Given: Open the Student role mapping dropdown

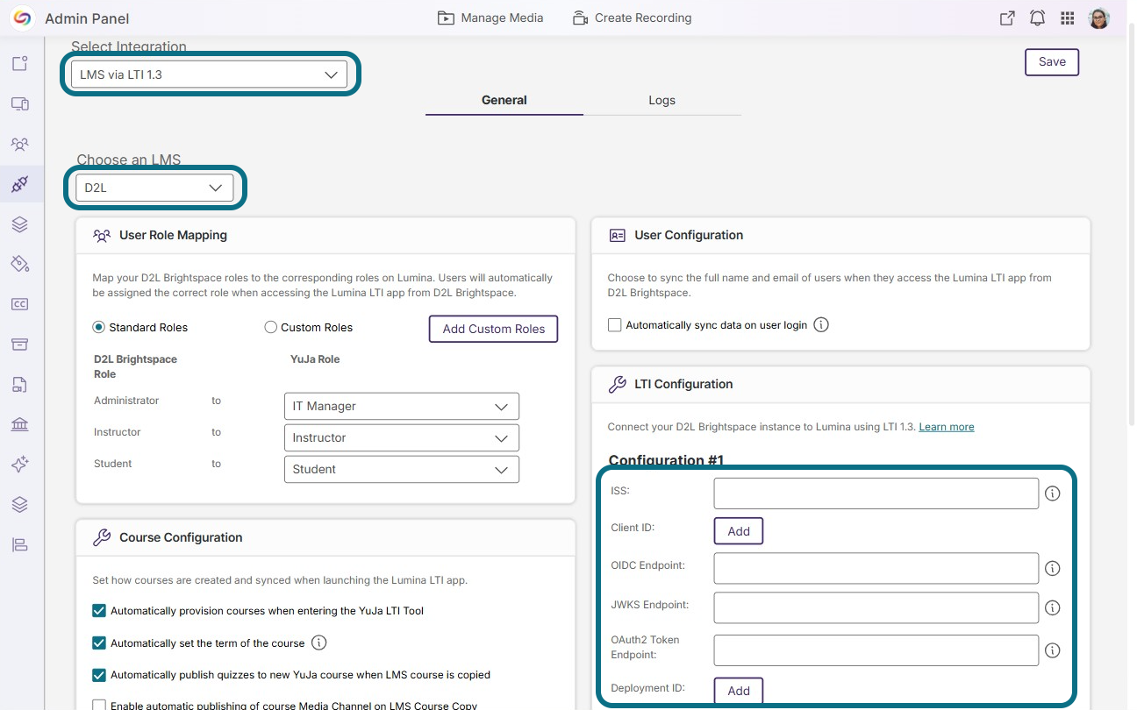Looking at the screenshot, I should [x=402, y=469].
